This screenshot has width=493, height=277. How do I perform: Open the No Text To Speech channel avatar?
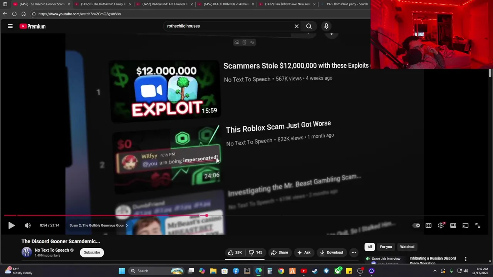tap(27, 252)
